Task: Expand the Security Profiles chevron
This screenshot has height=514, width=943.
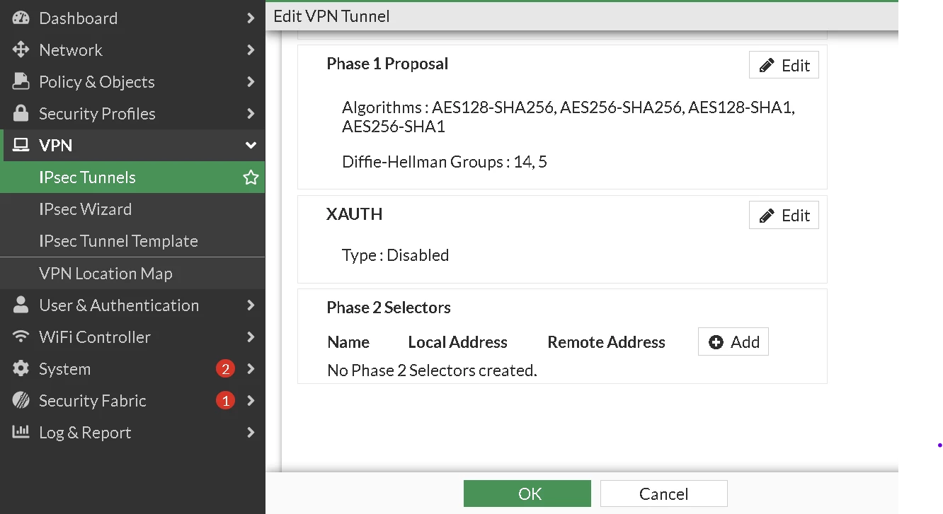Action: coord(251,114)
